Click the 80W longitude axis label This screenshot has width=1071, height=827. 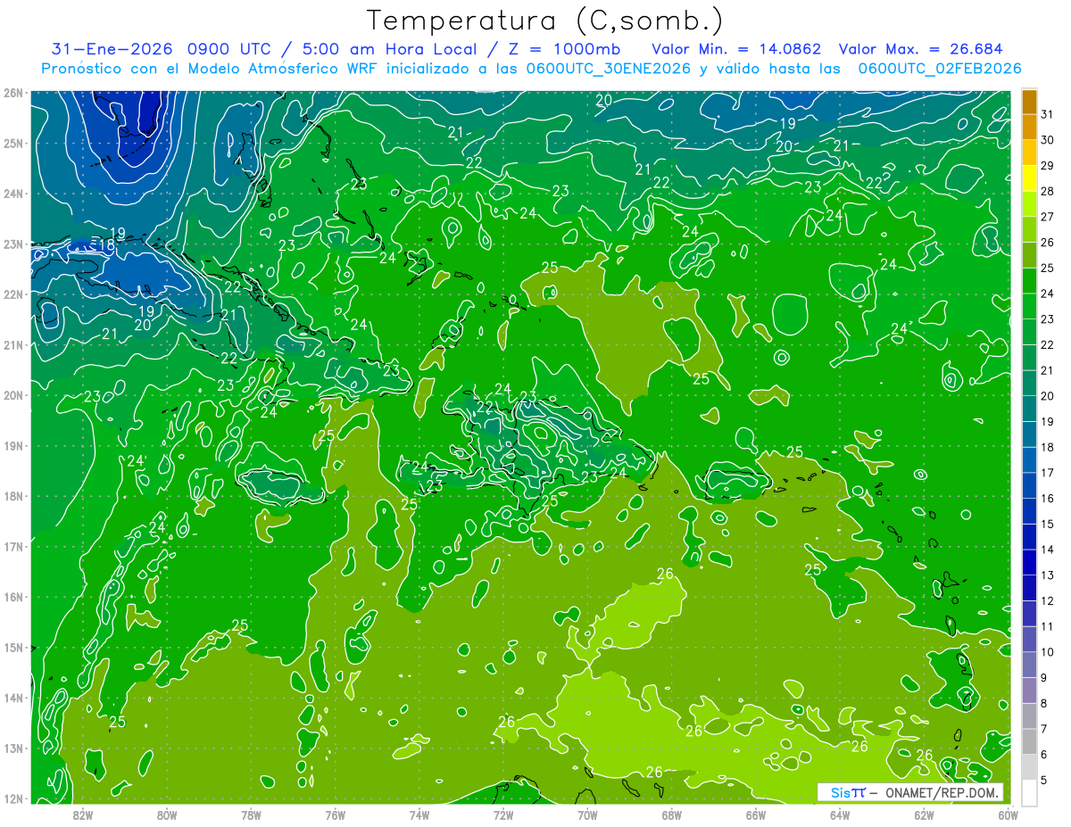click(167, 815)
